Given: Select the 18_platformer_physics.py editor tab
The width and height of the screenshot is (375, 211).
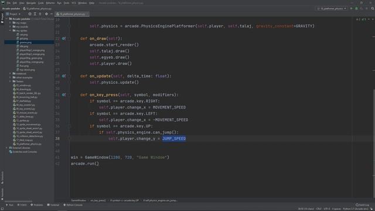Looking at the screenshot, I should click(72, 14).
